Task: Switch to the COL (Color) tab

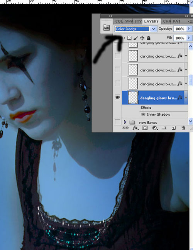Action: coord(119,21)
